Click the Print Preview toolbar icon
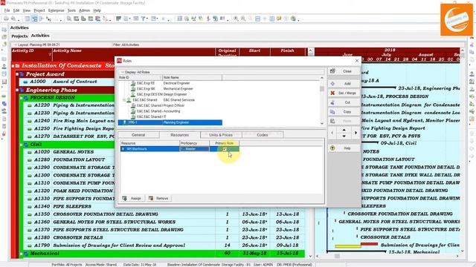The image size is (476, 267). tap(13, 19)
